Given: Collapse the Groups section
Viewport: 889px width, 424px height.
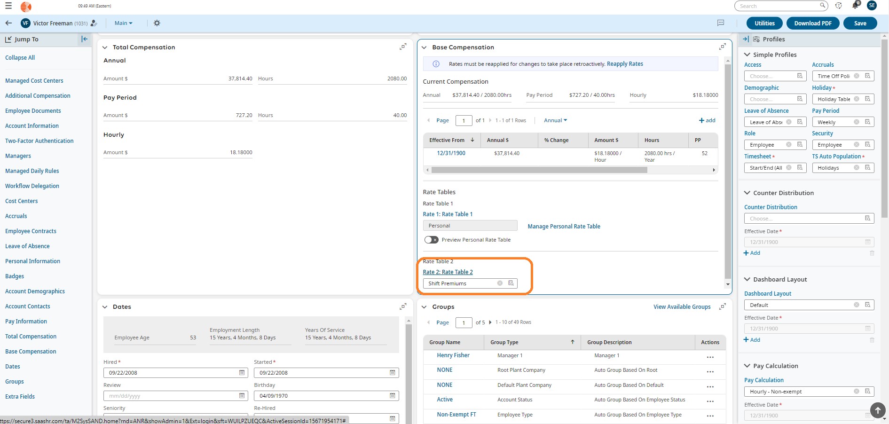Looking at the screenshot, I should pyautogui.click(x=424, y=307).
